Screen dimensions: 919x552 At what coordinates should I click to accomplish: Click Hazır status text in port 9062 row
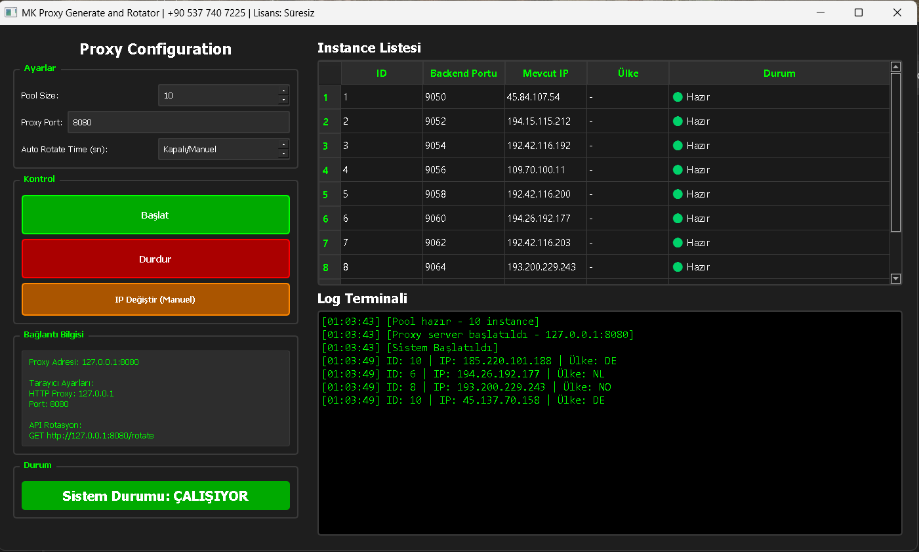point(698,243)
